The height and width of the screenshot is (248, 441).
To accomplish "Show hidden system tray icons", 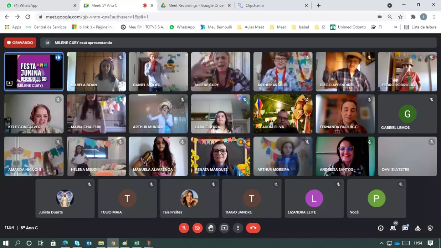I will point(381,243).
